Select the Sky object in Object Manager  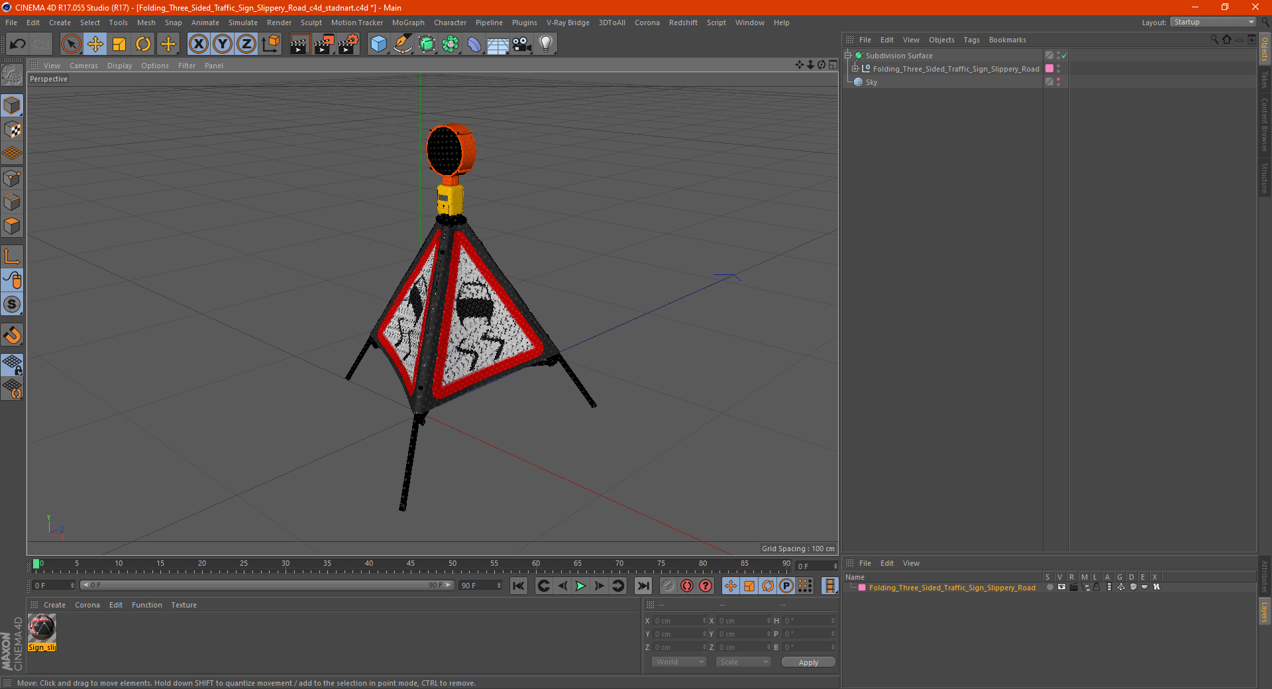click(871, 82)
